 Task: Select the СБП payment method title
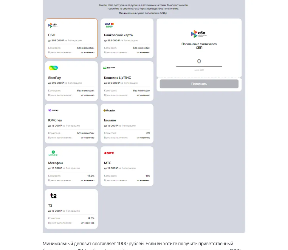(52, 35)
